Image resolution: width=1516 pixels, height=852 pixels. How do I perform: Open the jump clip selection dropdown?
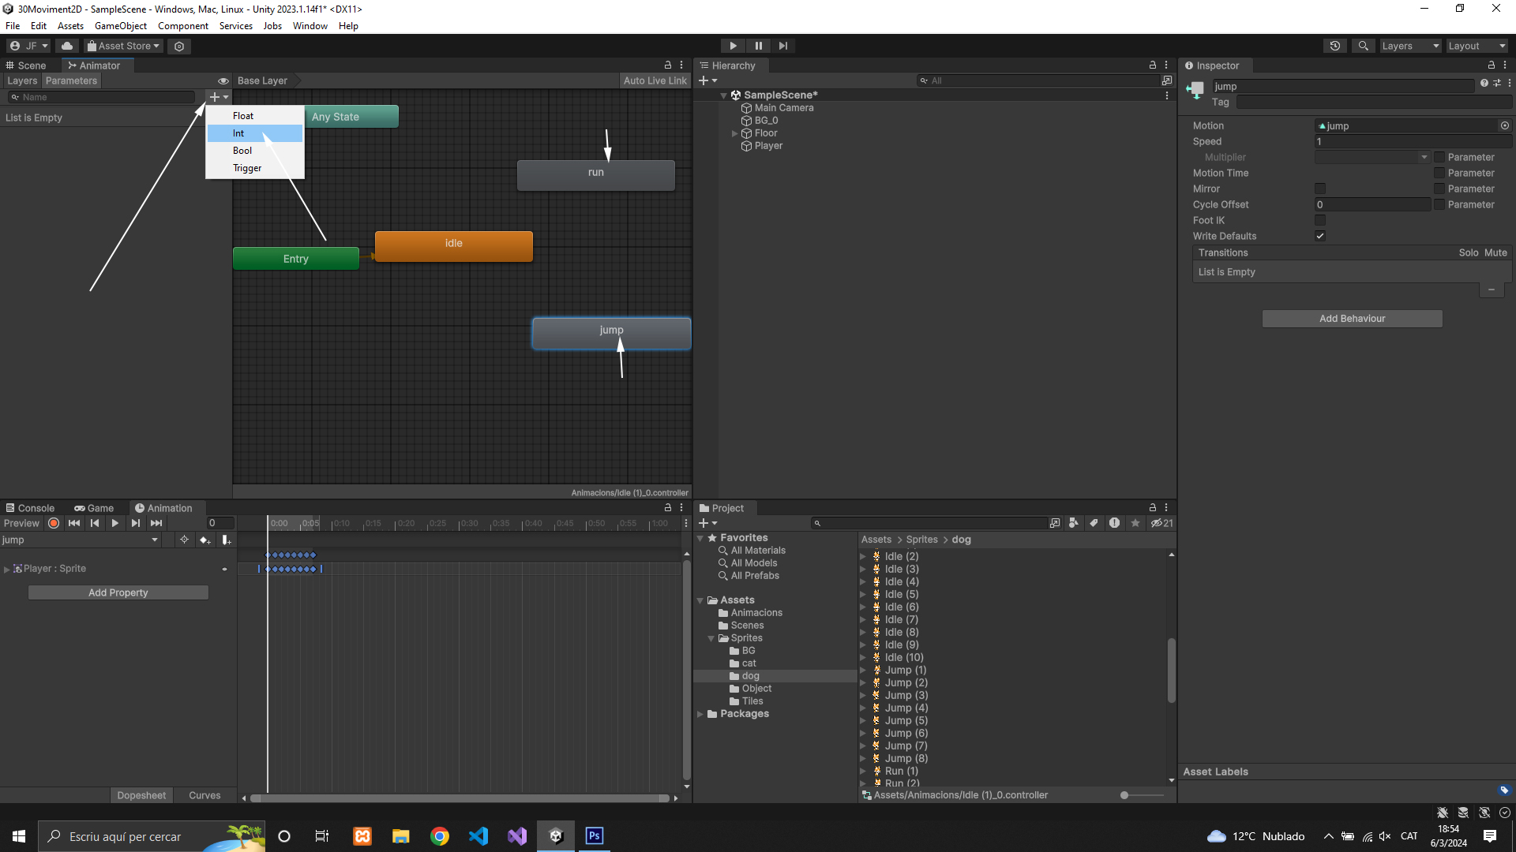pos(79,540)
